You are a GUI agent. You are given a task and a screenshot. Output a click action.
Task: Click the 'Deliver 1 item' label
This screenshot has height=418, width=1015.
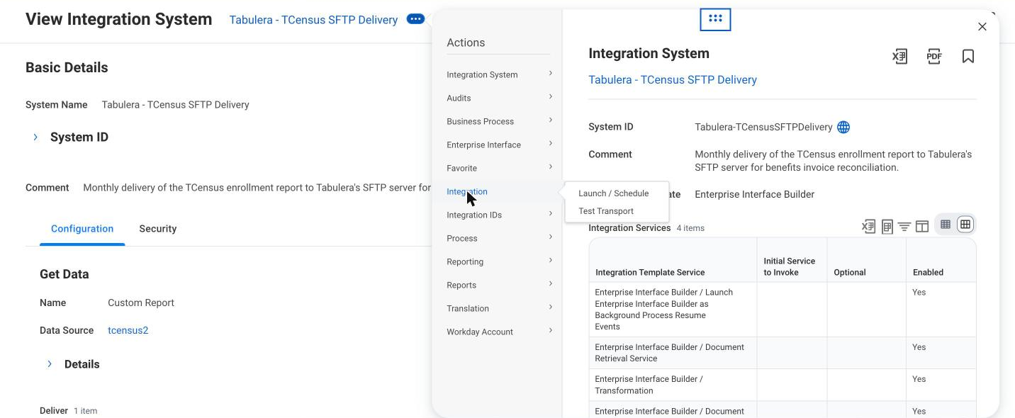click(x=68, y=411)
